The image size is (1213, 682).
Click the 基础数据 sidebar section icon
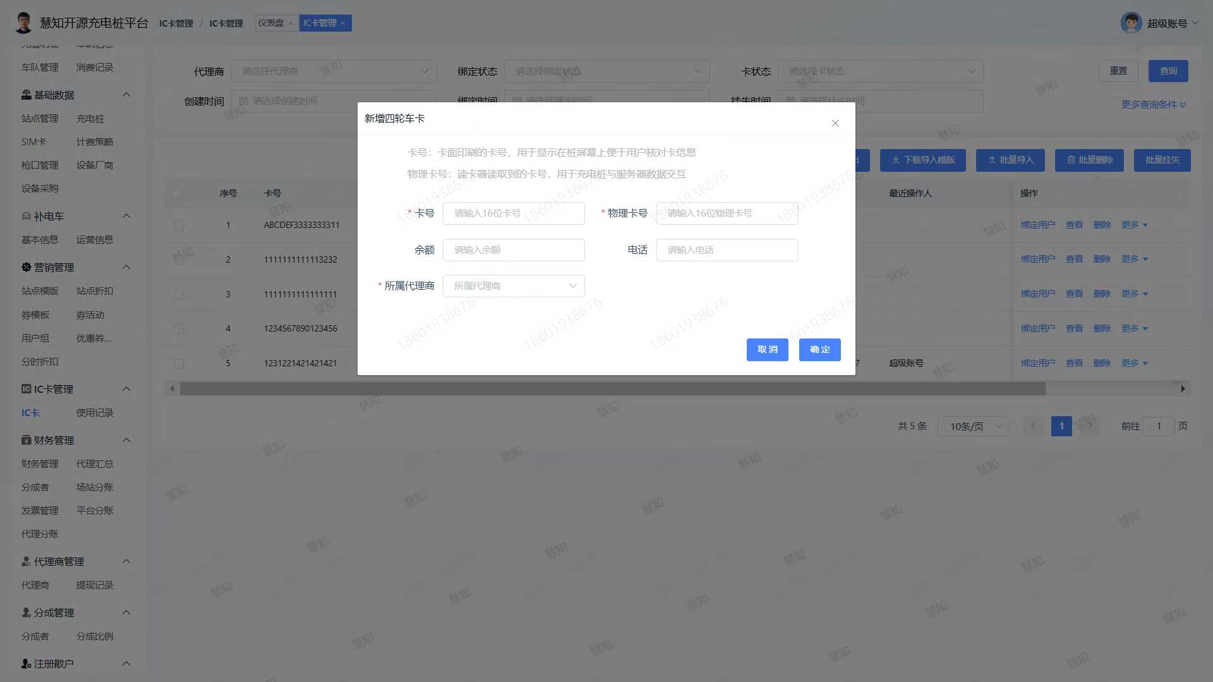(26, 95)
